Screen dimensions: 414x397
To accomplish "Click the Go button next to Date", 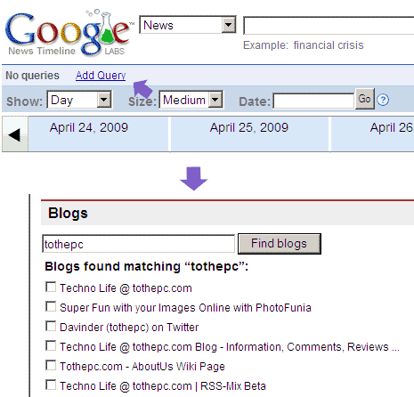I will point(365,99).
